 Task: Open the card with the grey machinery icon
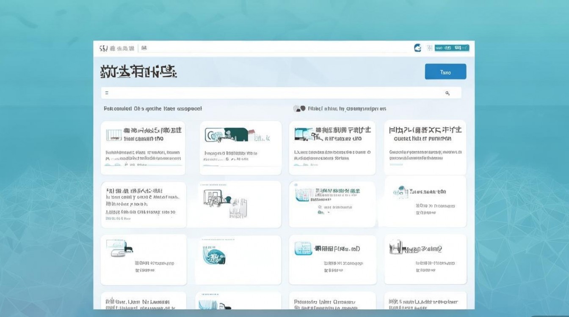[425, 260]
